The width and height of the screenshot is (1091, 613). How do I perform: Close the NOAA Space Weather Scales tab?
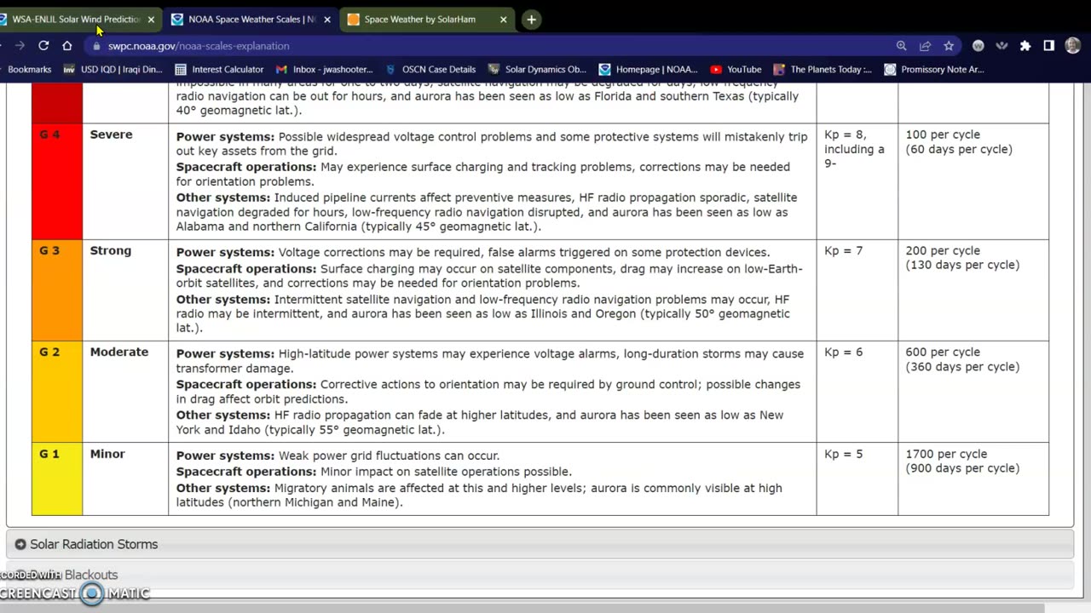[326, 19]
